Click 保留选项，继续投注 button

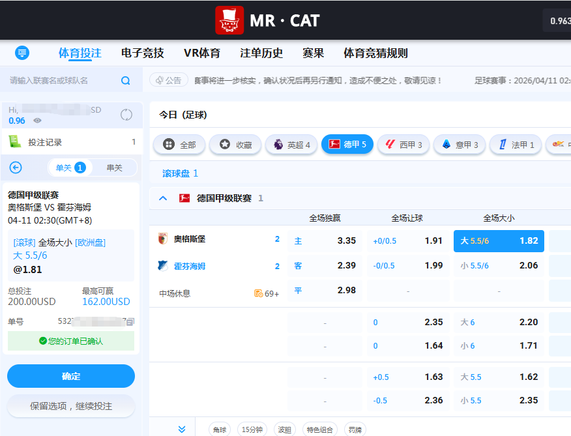click(71, 406)
